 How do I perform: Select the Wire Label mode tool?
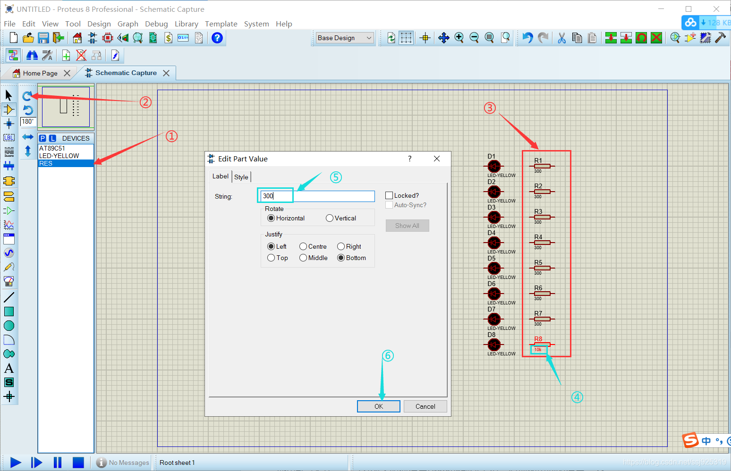tap(8, 138)
